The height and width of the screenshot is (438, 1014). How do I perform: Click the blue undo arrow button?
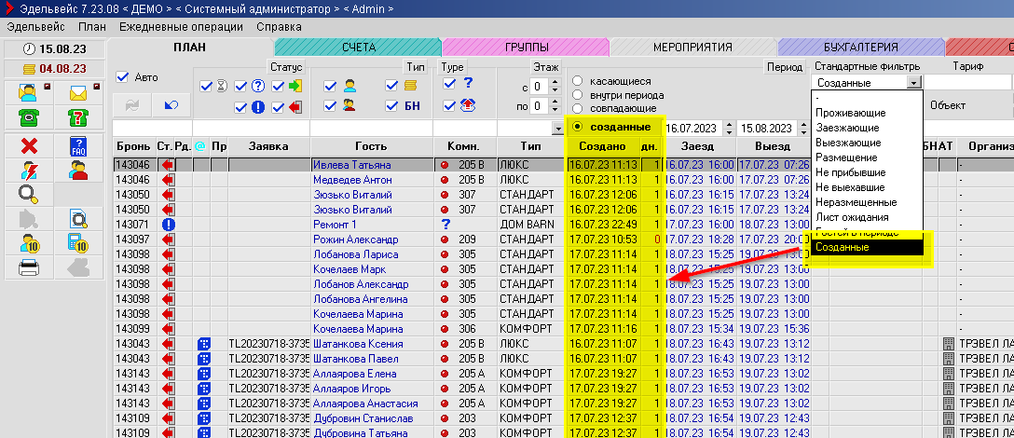pos(171,105)
